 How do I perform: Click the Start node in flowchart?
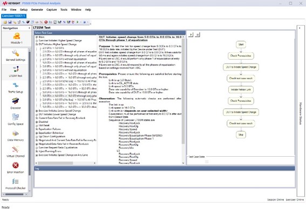241,45
